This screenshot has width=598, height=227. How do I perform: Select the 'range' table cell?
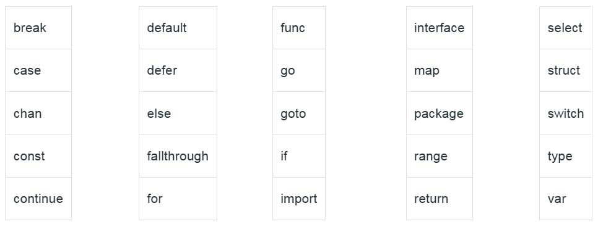(440, 156)
